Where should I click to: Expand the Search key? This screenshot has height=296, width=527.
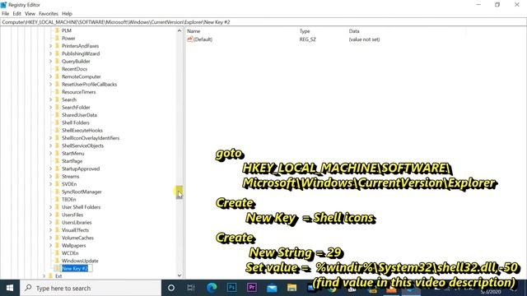(51, 99)
